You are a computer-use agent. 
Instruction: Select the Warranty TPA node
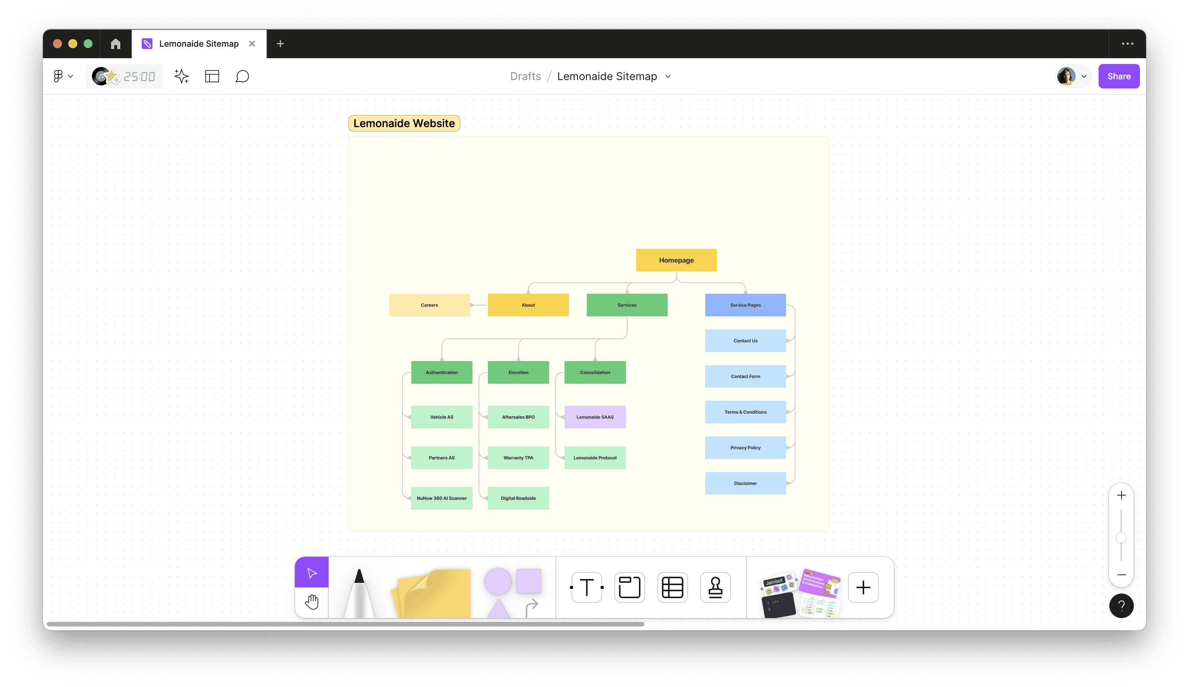[518, 458]
